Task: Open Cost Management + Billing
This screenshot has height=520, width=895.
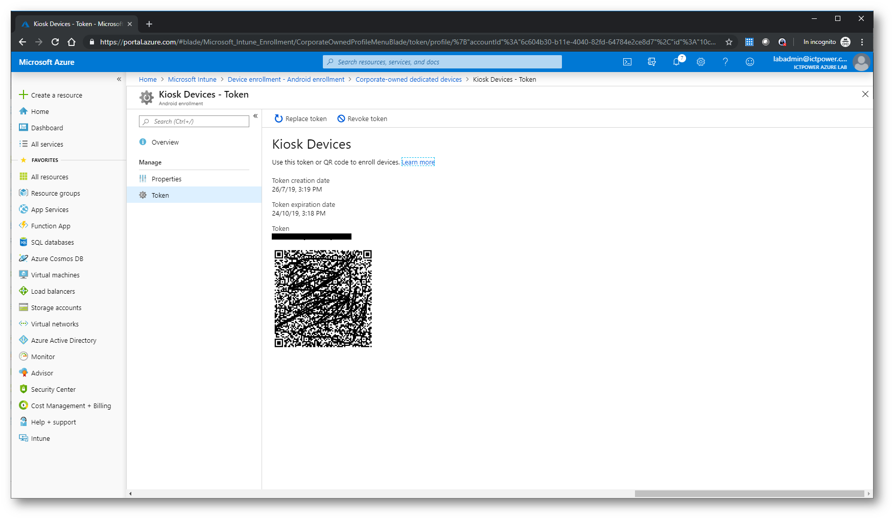Action: pos(71,406)
